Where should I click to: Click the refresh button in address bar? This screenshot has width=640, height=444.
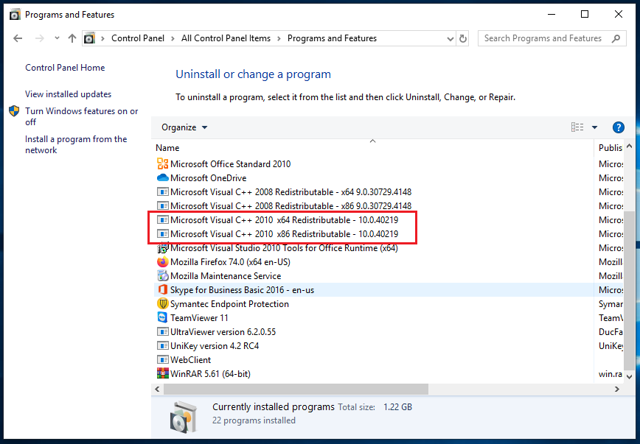pos(463,38)
